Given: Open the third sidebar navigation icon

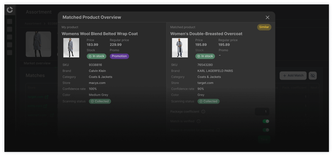Looking at the screenshot, I should 10,37.
